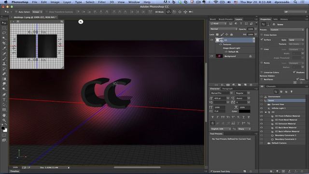Open the Presets Custom dropdown
The width and height of the screenshot is (309, 174).
pyautogui.click(x=287, y=29)
